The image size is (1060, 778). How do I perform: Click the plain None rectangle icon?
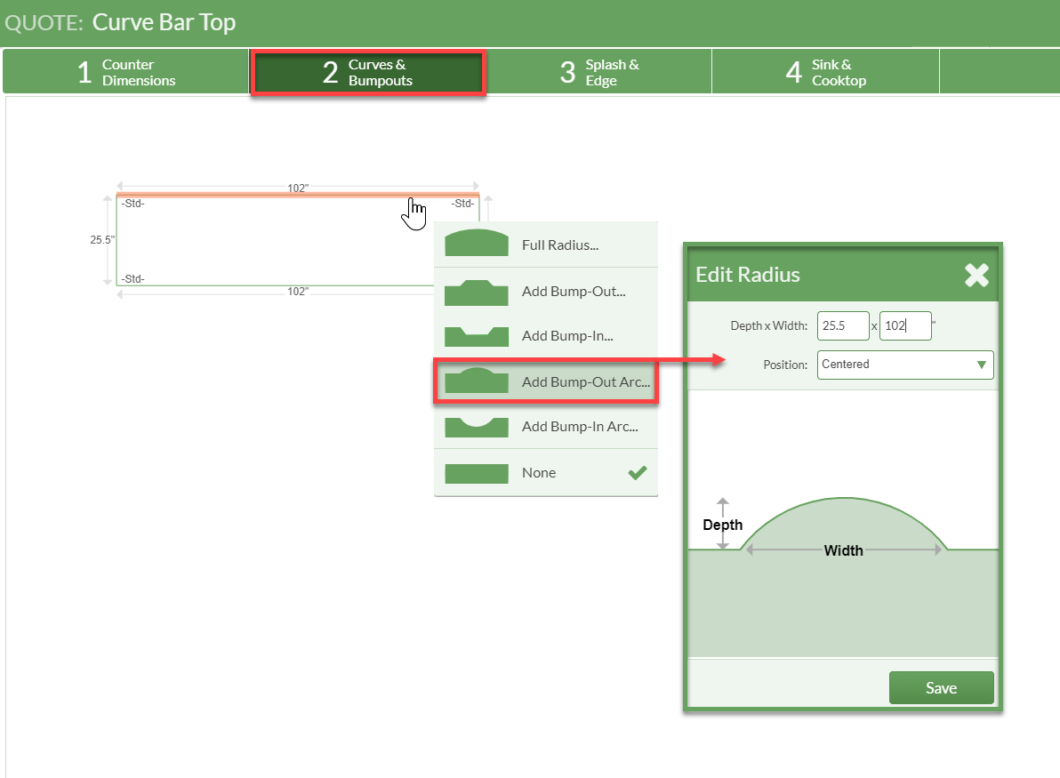tap(477, 473)
